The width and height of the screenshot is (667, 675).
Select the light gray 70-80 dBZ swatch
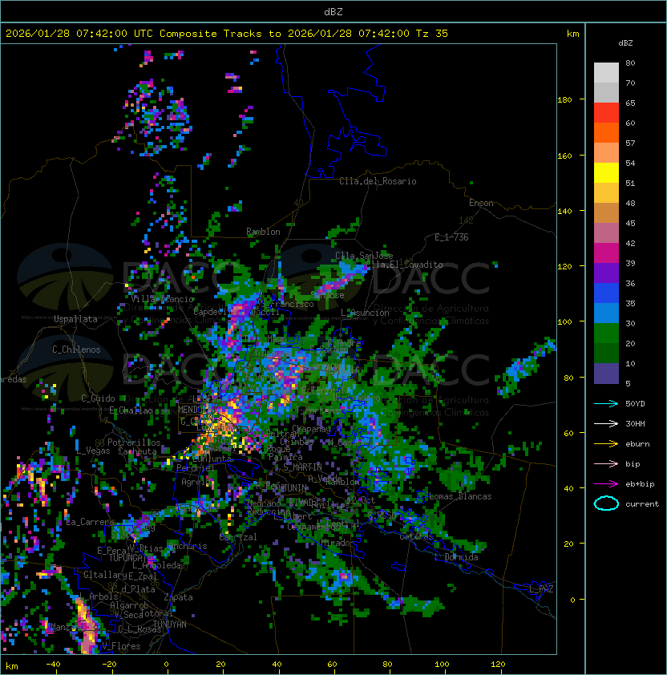point(606,73)
